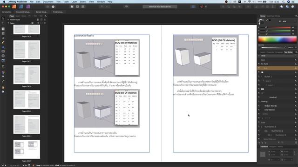Screen dimensions: 298x167
Task: Select the Crop tool
Action: tap(3, 66)
